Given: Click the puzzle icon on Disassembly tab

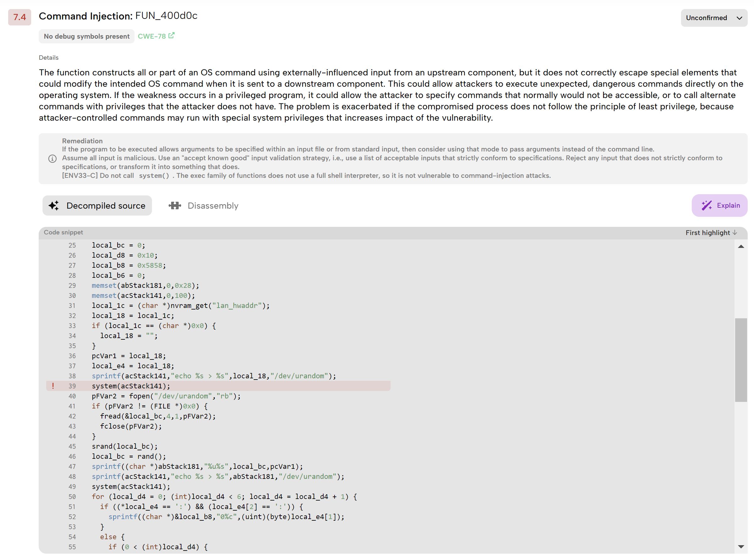Looking at the screenshot, I should coord(175,206).
